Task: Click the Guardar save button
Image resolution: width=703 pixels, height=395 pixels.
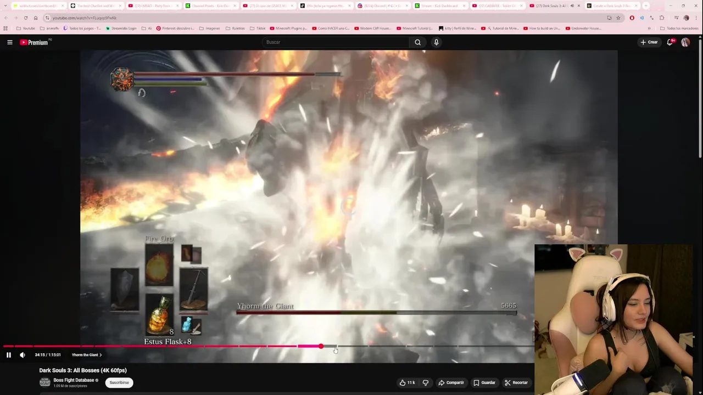Action: 484,382
